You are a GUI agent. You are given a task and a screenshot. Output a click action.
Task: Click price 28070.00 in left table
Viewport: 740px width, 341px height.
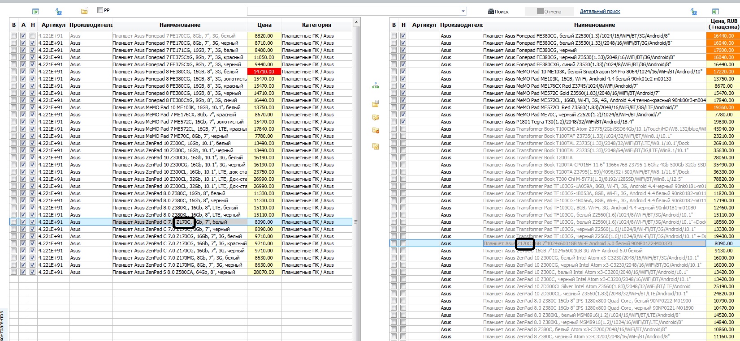[264, 272]
